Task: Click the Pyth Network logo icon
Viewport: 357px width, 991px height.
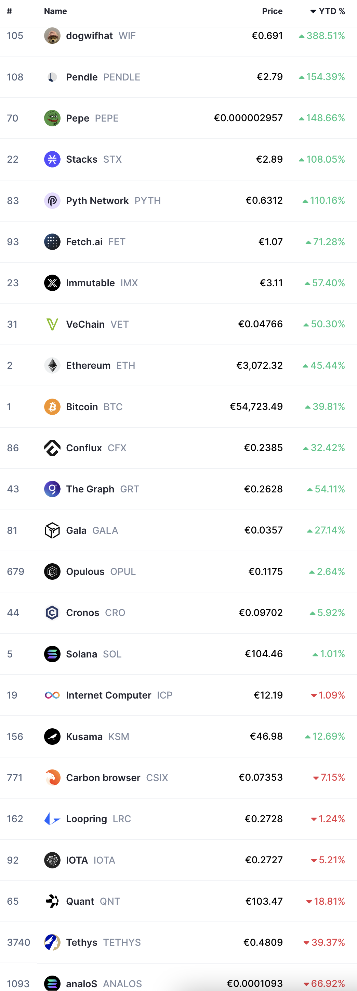Action: click(x=52, y=201)
